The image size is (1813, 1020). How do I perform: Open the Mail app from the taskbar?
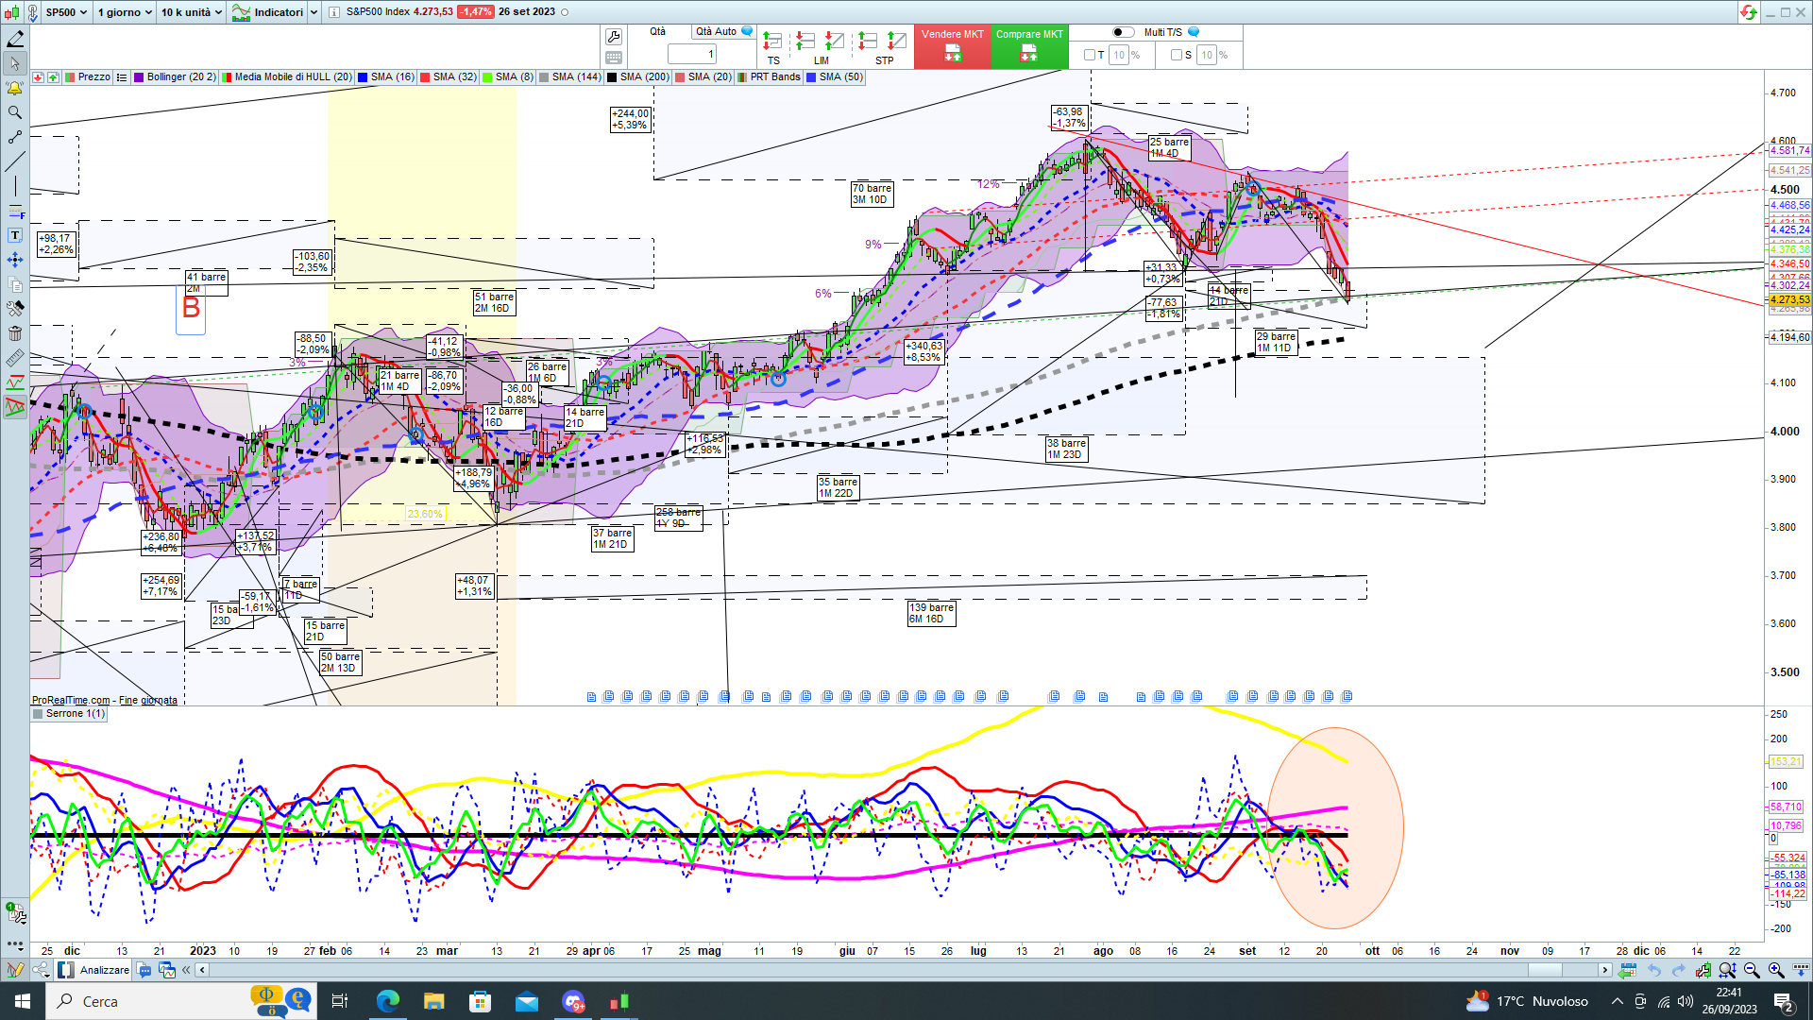(526, 1001)
